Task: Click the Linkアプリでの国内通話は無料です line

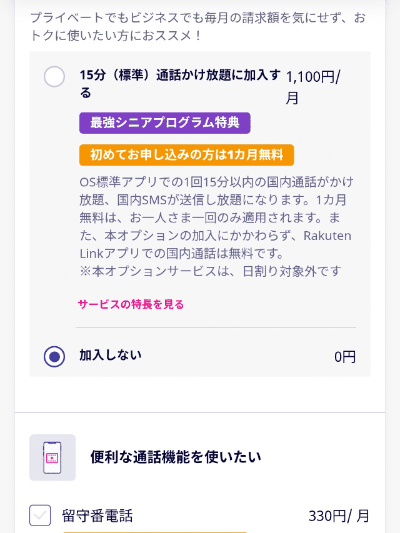Action: click(x=182, y=253)
